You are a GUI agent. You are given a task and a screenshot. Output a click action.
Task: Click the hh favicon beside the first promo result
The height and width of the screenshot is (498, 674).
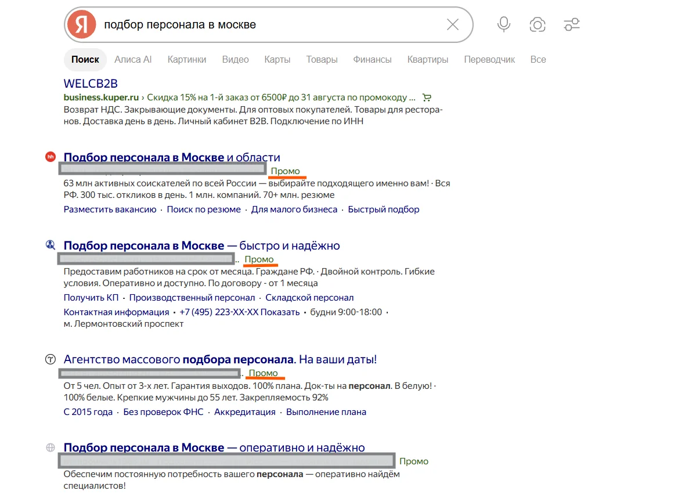[51, 157]
